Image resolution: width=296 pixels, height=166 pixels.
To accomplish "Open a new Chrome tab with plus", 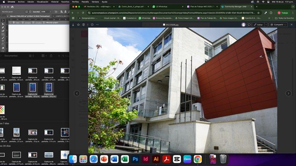I will click(x=257, y=7).
